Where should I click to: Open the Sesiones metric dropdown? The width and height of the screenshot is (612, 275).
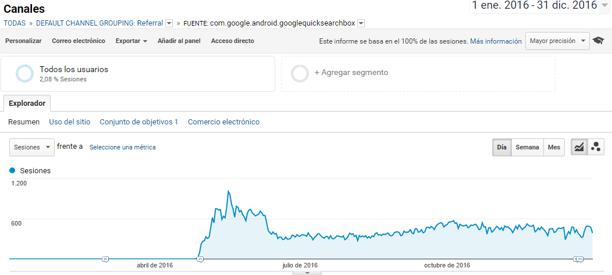[32, 147]
